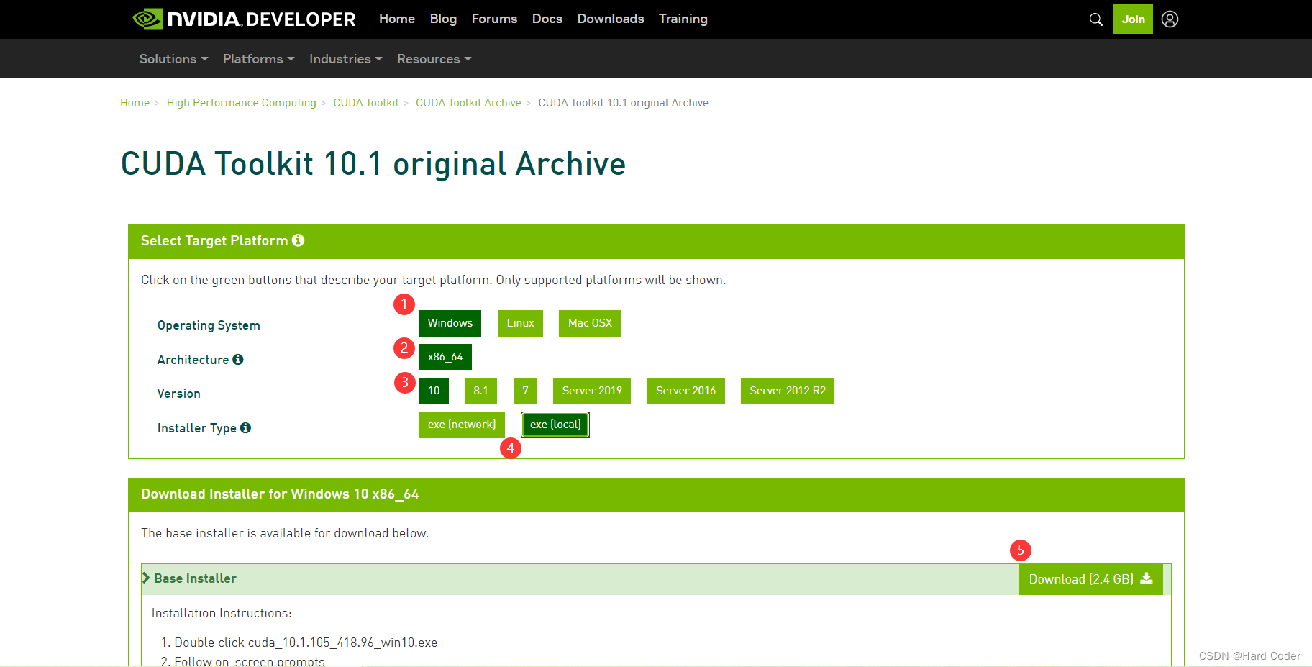Choose exe (network) installer type
The image size is (1312, 667).
pyautogui.click(x=462, y=425)
